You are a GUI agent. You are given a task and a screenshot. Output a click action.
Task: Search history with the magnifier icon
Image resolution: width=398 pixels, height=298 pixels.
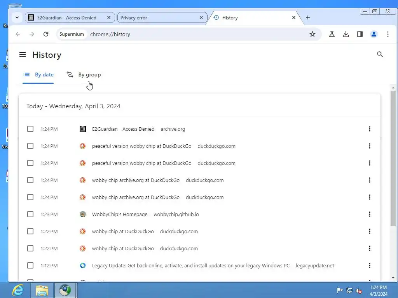pos(380,54)
